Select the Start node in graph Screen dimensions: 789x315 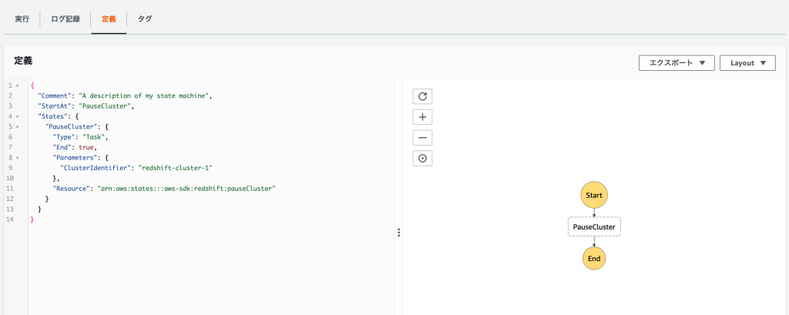tap(594, 194)
